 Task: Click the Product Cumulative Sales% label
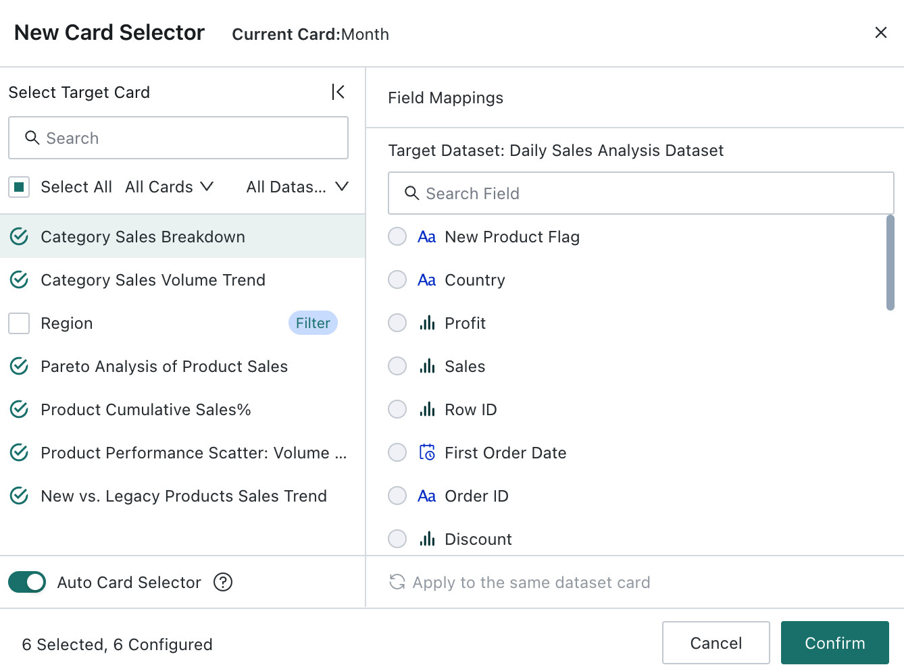click(x=146, y=410)
